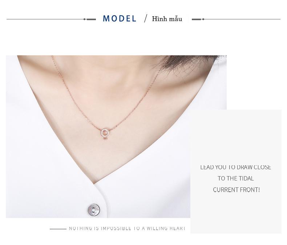Click the short grey line before the caption
This screenshot has height=245, width=287.
click(58, 229)
